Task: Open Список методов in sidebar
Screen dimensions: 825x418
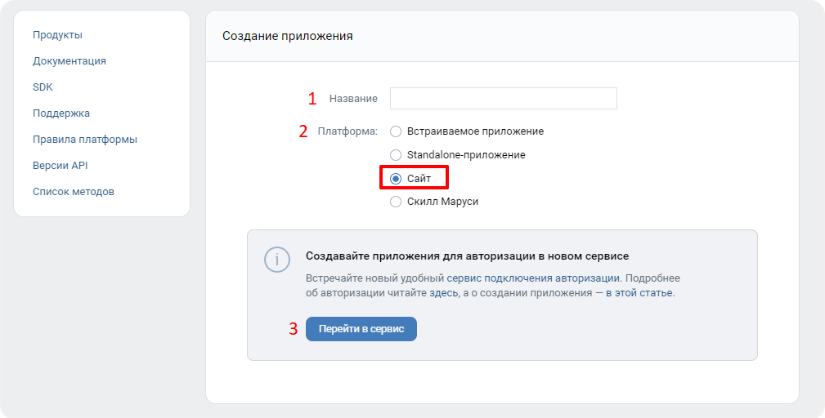Action: pyautogui.click(x=73, y=192)
